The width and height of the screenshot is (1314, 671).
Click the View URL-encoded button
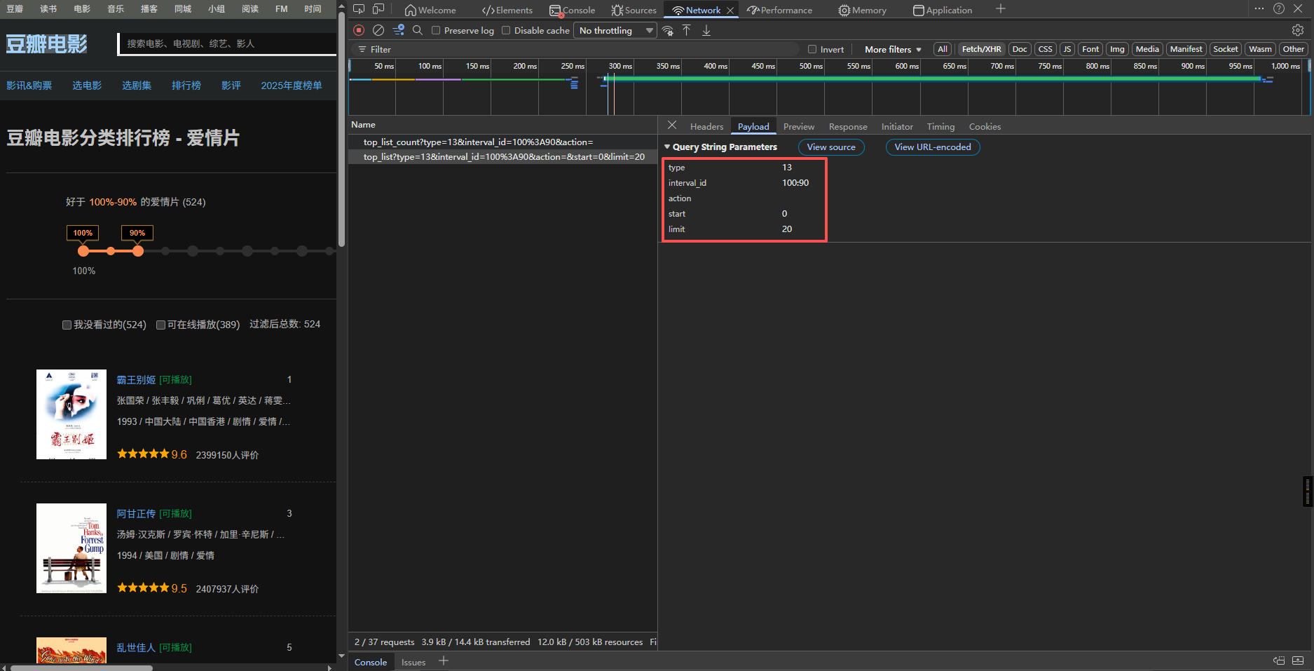(x=932, y=147)
